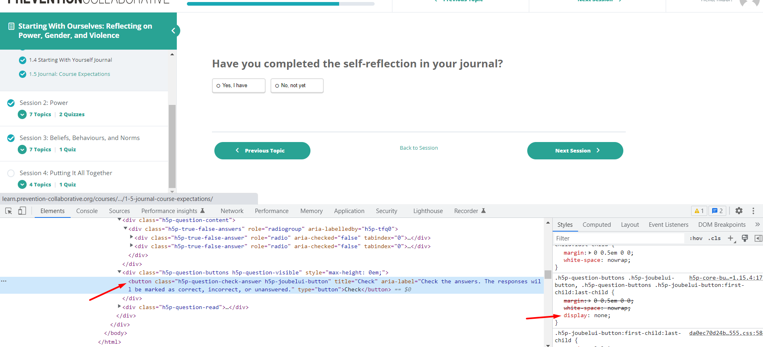
Task: Toggle the rendering emulation paintbrush icon
Action: (x=745, y=238)
